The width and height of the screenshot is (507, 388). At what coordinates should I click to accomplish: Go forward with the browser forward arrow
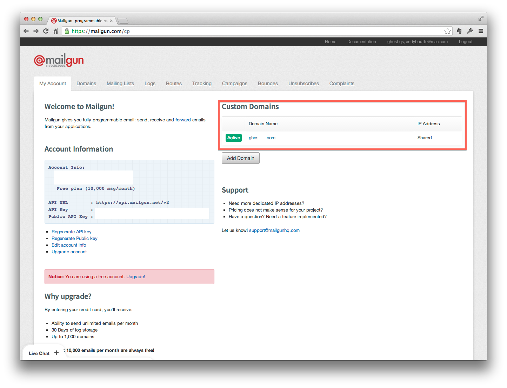(36, 31)
